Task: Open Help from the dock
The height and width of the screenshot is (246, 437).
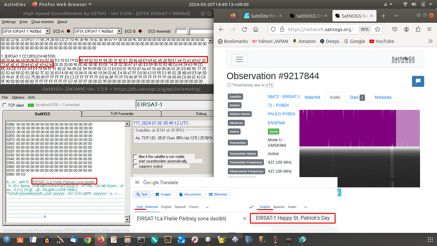Action: 7,239
